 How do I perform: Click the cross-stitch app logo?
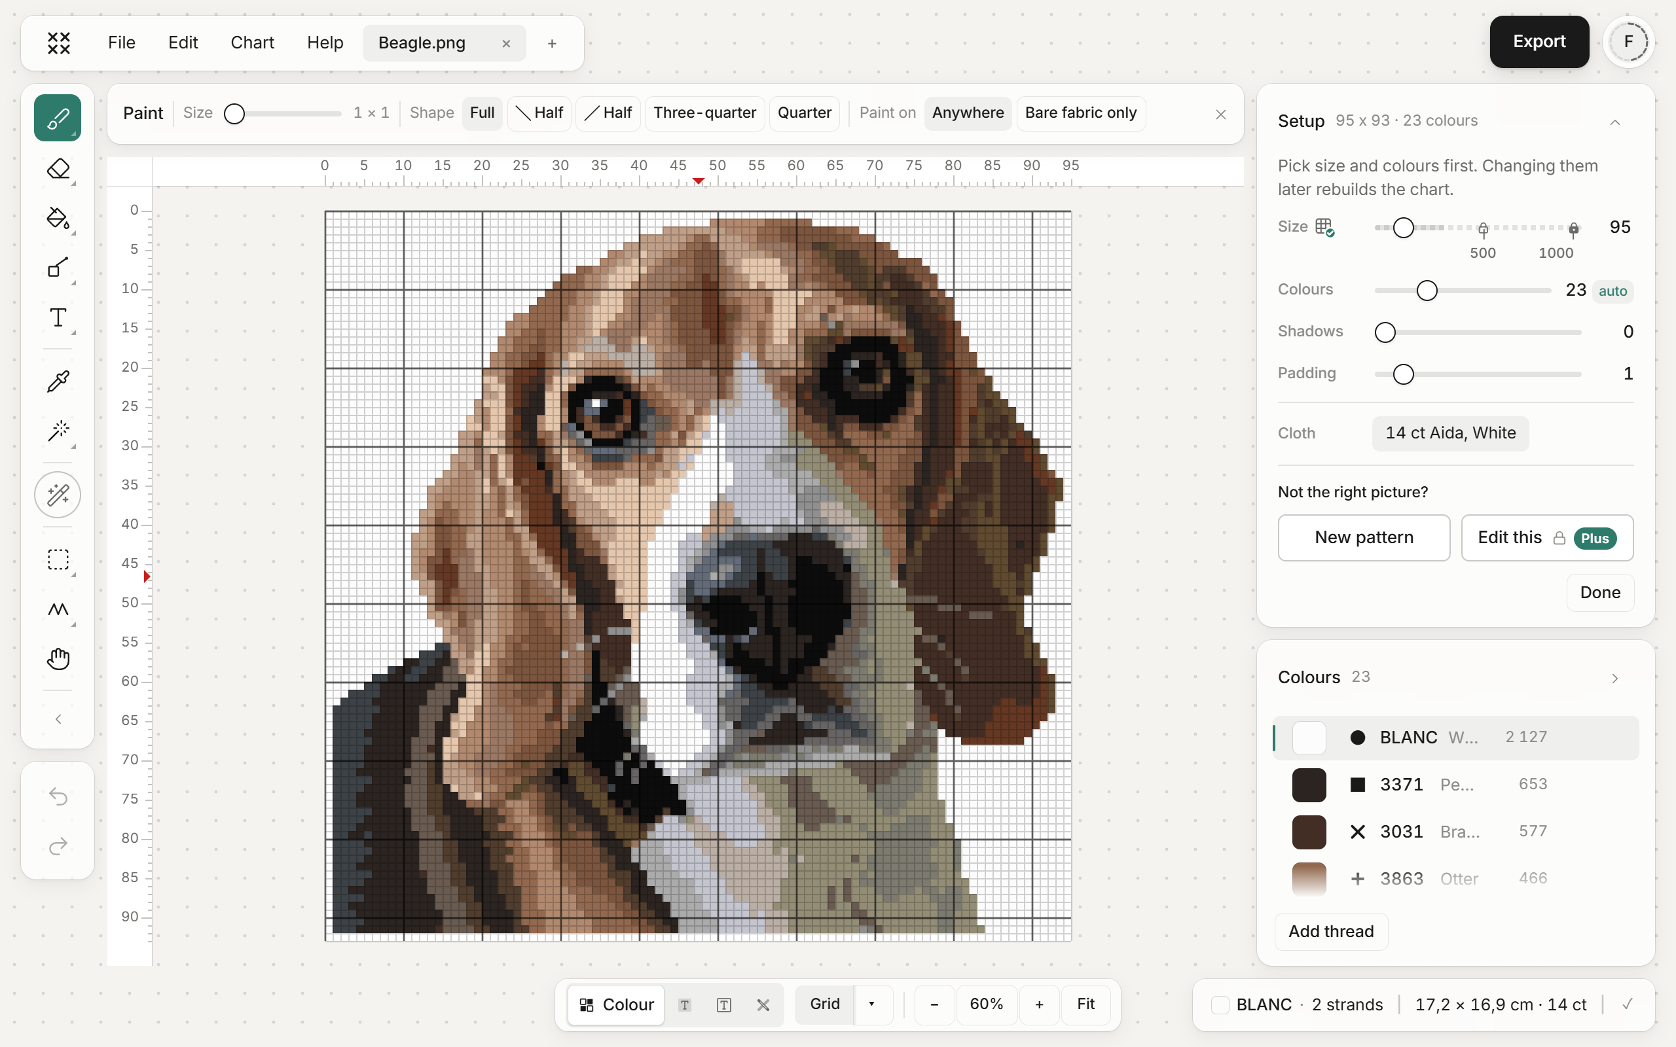coord(59,43)
